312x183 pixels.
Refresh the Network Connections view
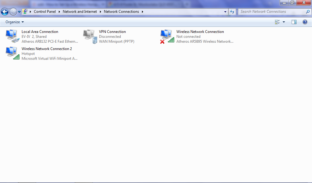tap(232, 12)
